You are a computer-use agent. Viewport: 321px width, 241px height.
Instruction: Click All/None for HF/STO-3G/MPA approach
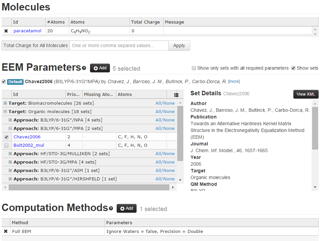click(x=165, y=162)
